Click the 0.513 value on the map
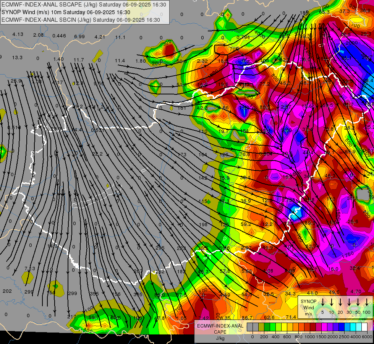 (x=14, y=128)
